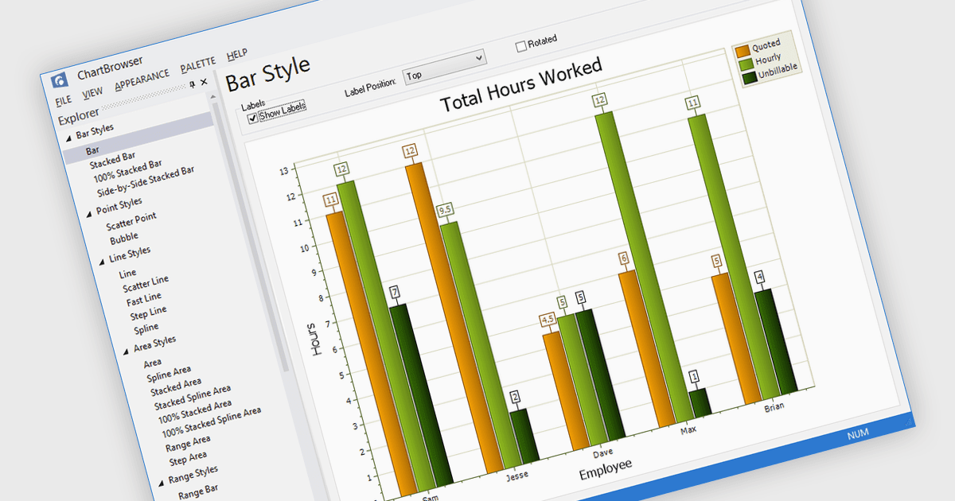Open the APPEARANCE menu
Viewport: 955px width, 501px height.
(142, 80)
